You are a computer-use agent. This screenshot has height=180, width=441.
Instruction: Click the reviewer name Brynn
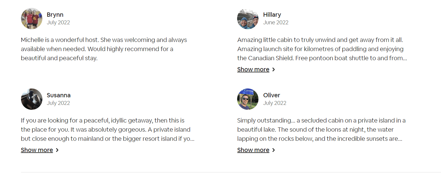55,15
